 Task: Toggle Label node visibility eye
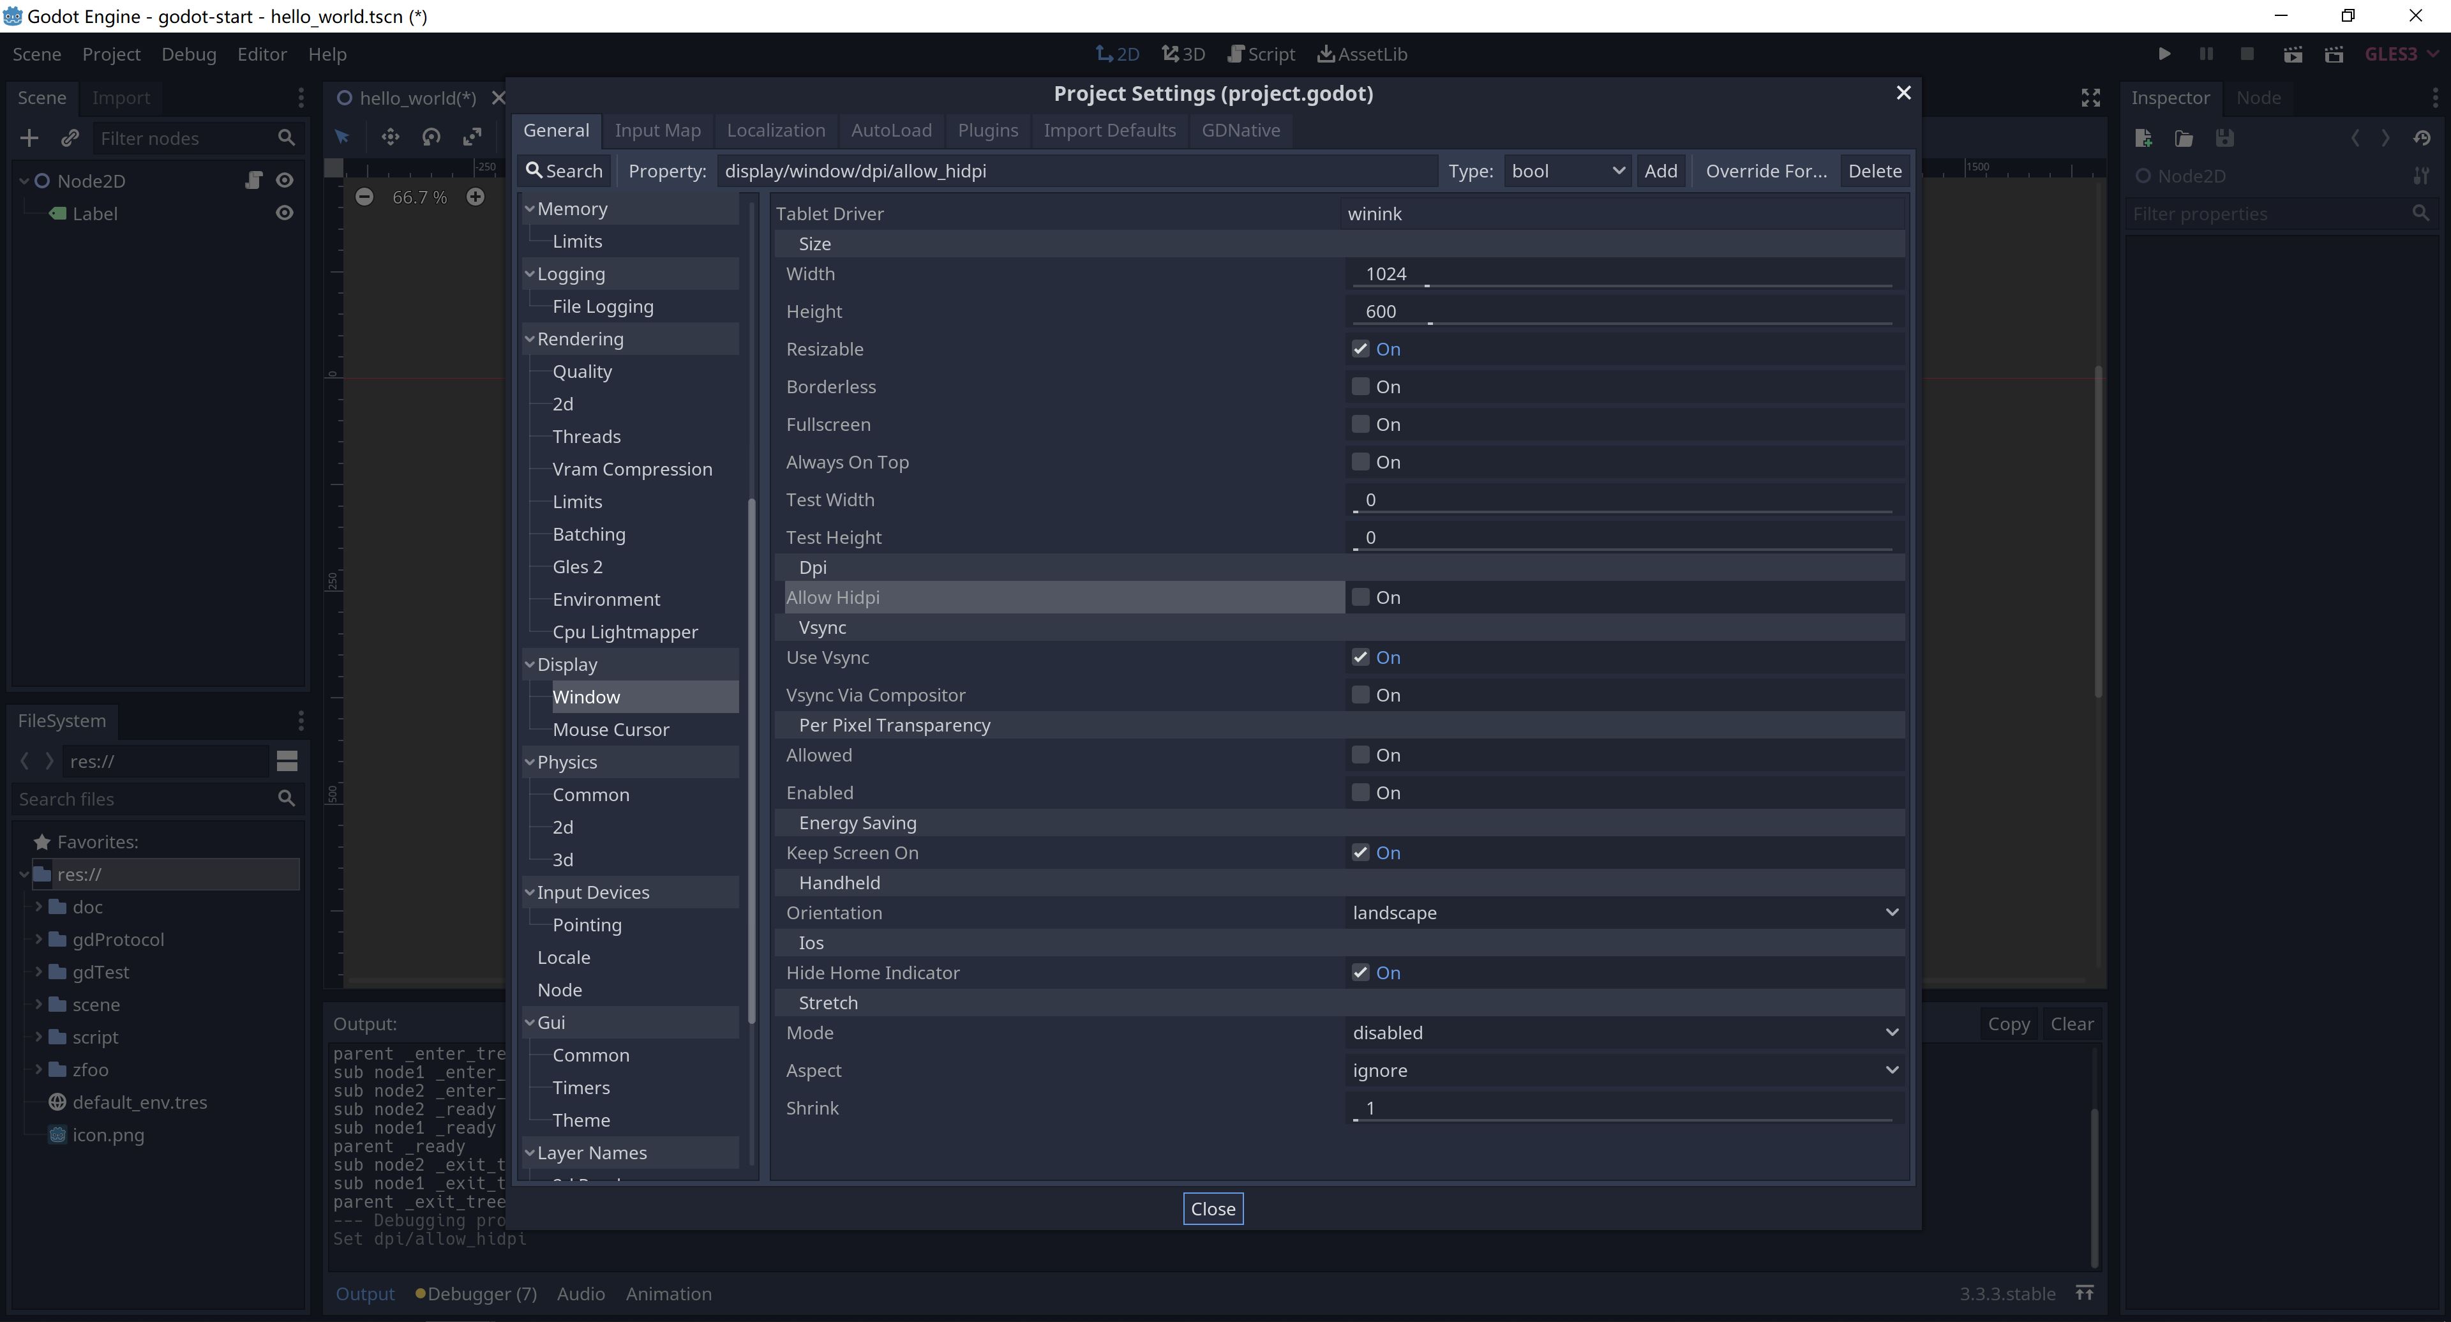285,213
